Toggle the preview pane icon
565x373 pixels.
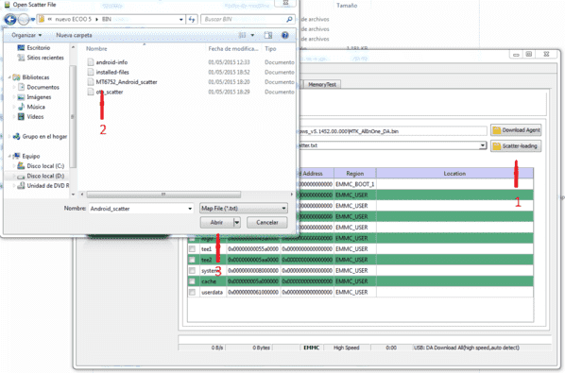tap(268, 35)
